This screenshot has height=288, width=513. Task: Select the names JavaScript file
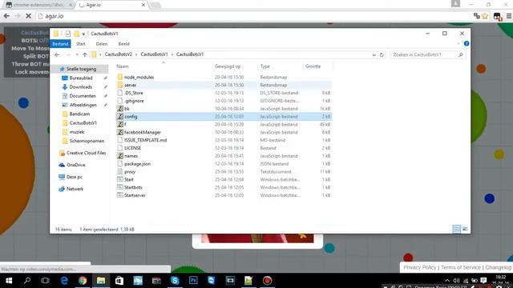pyautogui.click(x=131, y=156)
